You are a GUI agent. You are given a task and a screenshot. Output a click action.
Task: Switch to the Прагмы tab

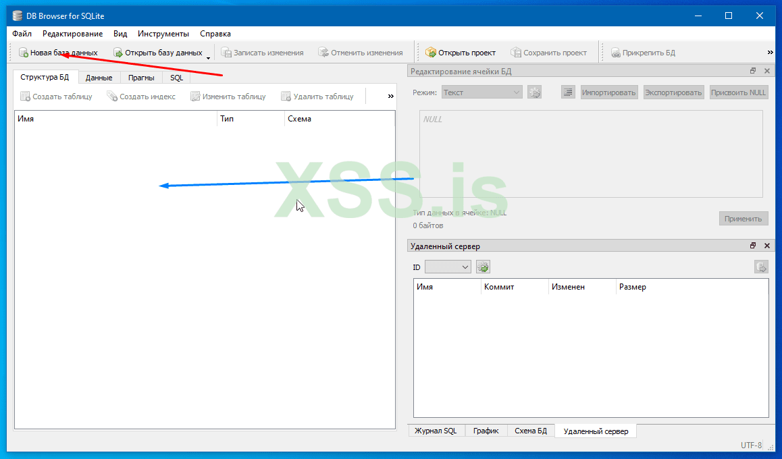click(141, 78)
